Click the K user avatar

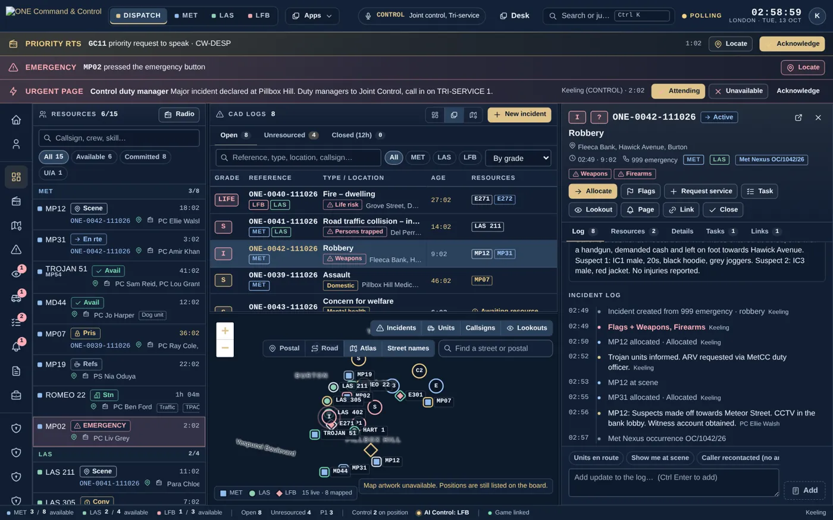click(x=817, y=16)
